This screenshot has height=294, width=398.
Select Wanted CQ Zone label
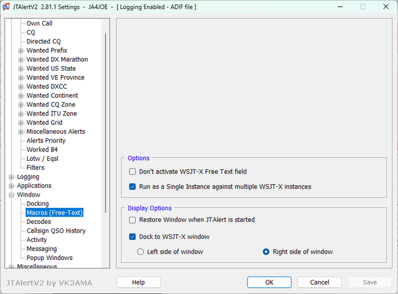point(51,104)
